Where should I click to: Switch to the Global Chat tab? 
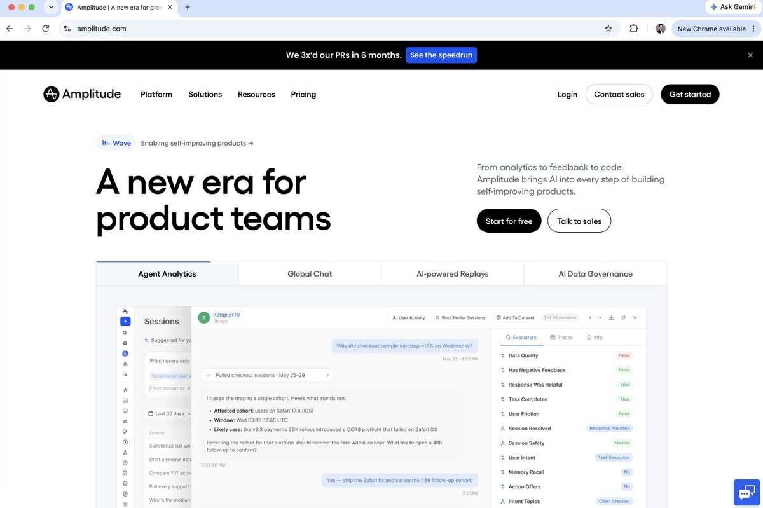coord(310,273)
